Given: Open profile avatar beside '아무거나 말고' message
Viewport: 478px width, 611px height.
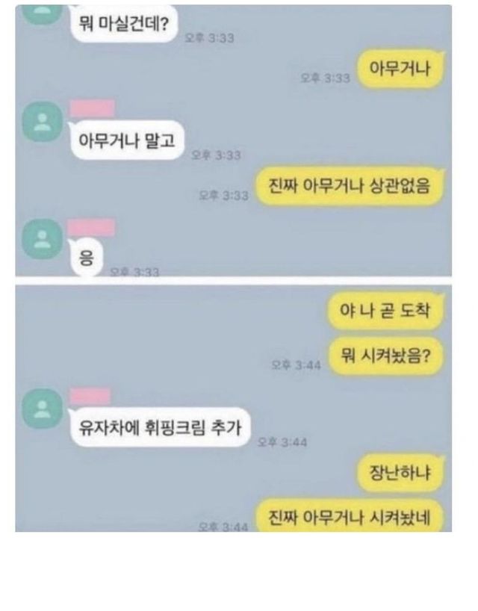Looking at the screenshot, I should [x=42, y=121].
